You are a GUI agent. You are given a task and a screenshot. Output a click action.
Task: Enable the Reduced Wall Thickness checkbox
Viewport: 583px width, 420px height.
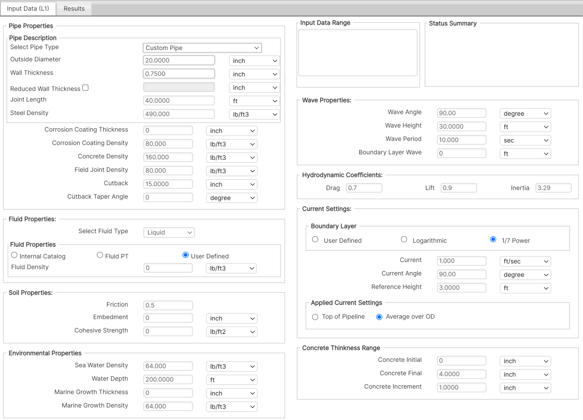click(85, 87)
